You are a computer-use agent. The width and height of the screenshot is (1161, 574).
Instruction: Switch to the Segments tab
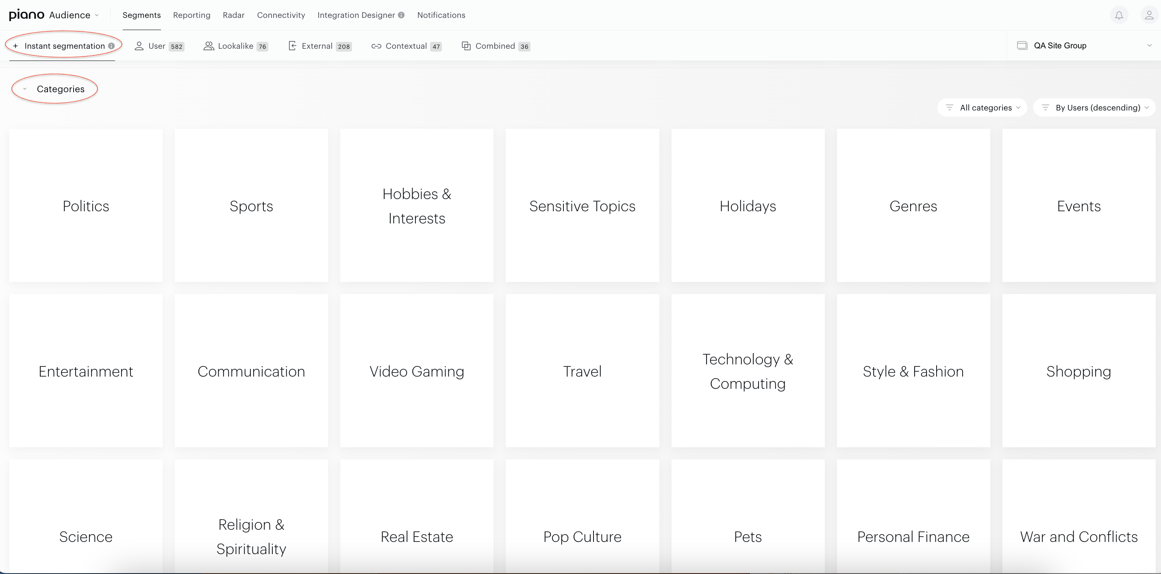pos(141,15)
